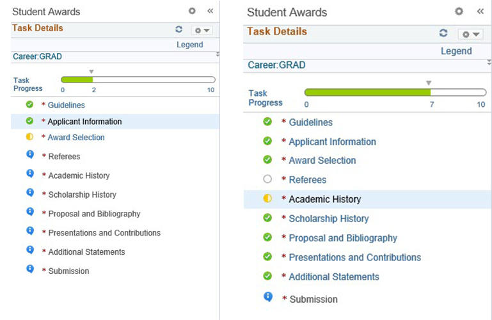Open the Legend link in the right panel

click(x=456, y=51)
